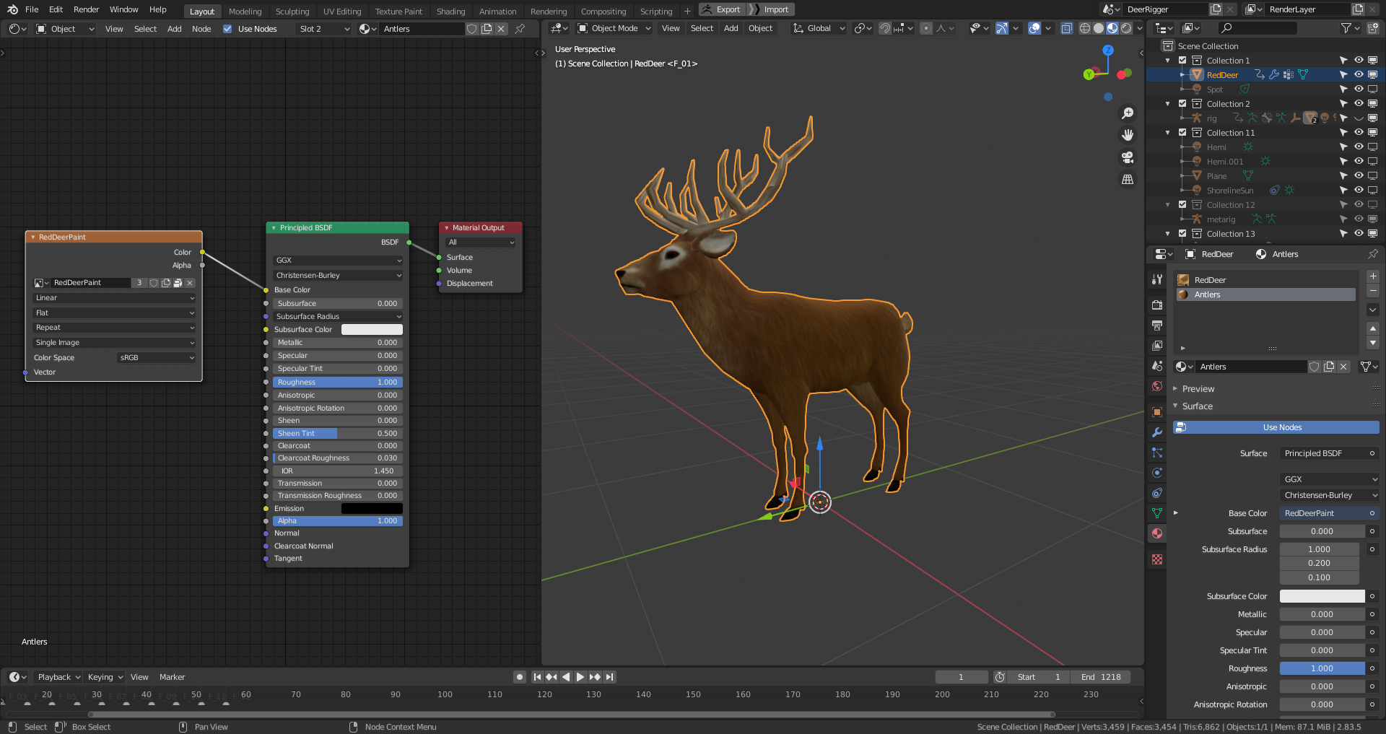Expand the Collection 12 tree item
Image resolution: width=1386 pixels, height=734 pixels.
(x=1167, y=204)
